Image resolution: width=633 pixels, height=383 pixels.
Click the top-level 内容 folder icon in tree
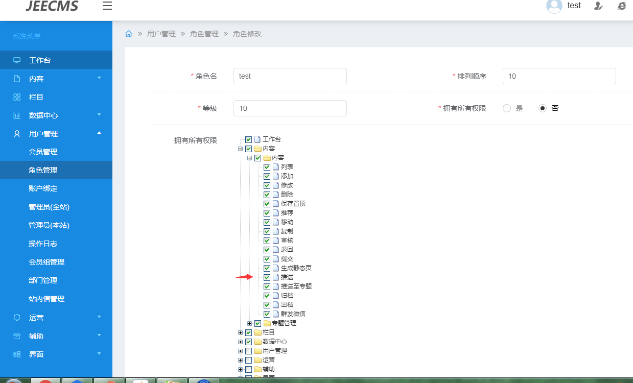257,149
